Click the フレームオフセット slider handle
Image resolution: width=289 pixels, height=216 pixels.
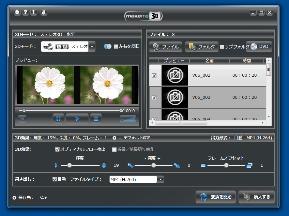pyautogui.click(x=226, y=165)
